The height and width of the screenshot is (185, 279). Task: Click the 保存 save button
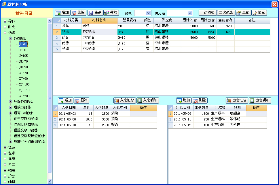95,13
